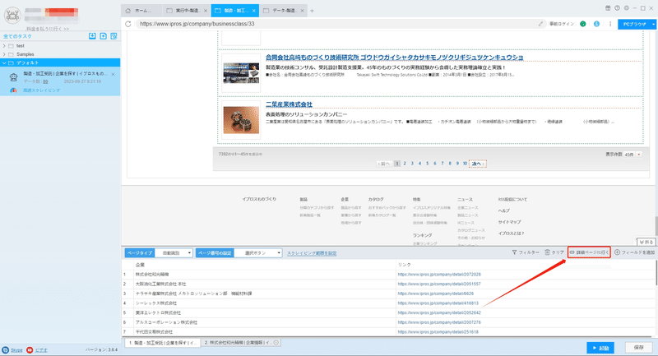
Task: Click the 二晃産業 gear thumbnail image
Action: click(241, 120)
